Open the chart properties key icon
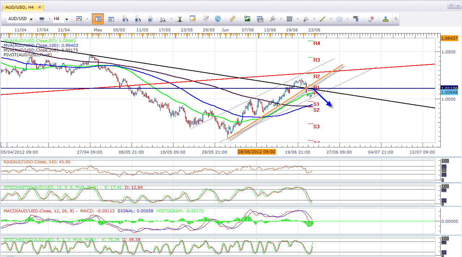The width and height of the screenshot is (462, 257). (193, 19)
